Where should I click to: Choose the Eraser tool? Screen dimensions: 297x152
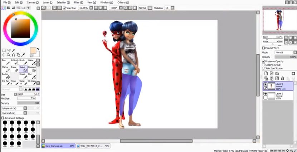[x=14, y=69]
